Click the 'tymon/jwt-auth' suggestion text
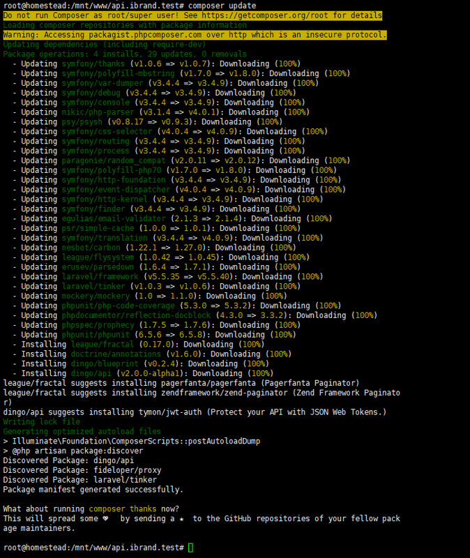The image size is (470, 558). pos(170,412)
